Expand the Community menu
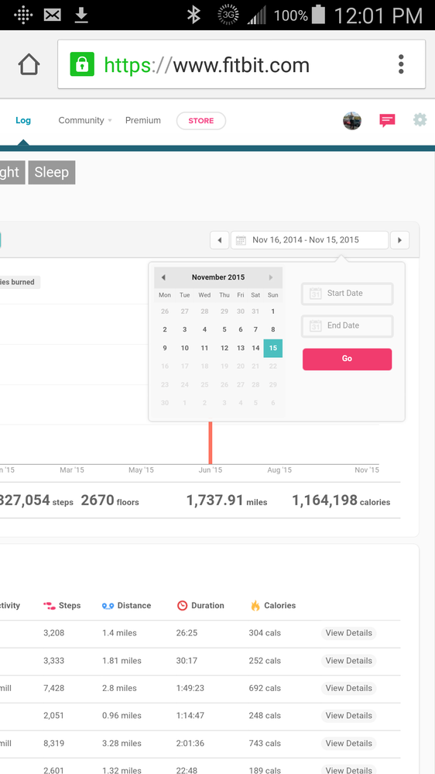This screenshot has width=435, height=774. [85, 120]
